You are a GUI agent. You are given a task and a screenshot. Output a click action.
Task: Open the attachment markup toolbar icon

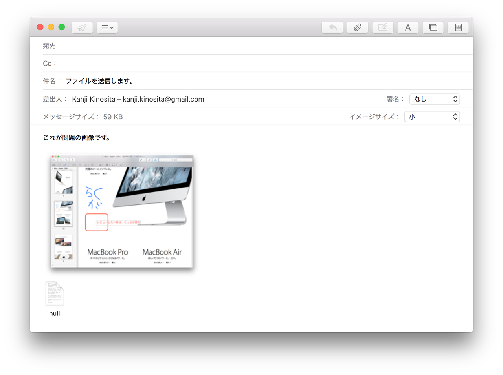383,27
